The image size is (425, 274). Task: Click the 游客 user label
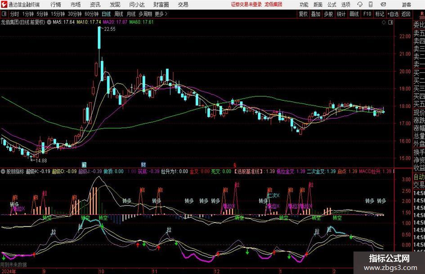(406, 4)
